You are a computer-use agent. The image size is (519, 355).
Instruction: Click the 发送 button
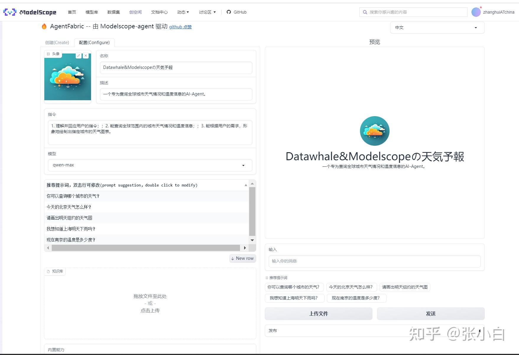point(431,314)
